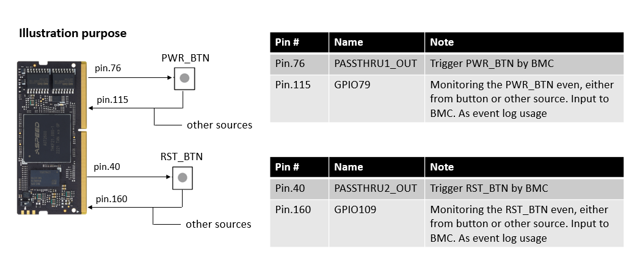
Task: Click the PWR_BTN button symbol
Action: 184,78
